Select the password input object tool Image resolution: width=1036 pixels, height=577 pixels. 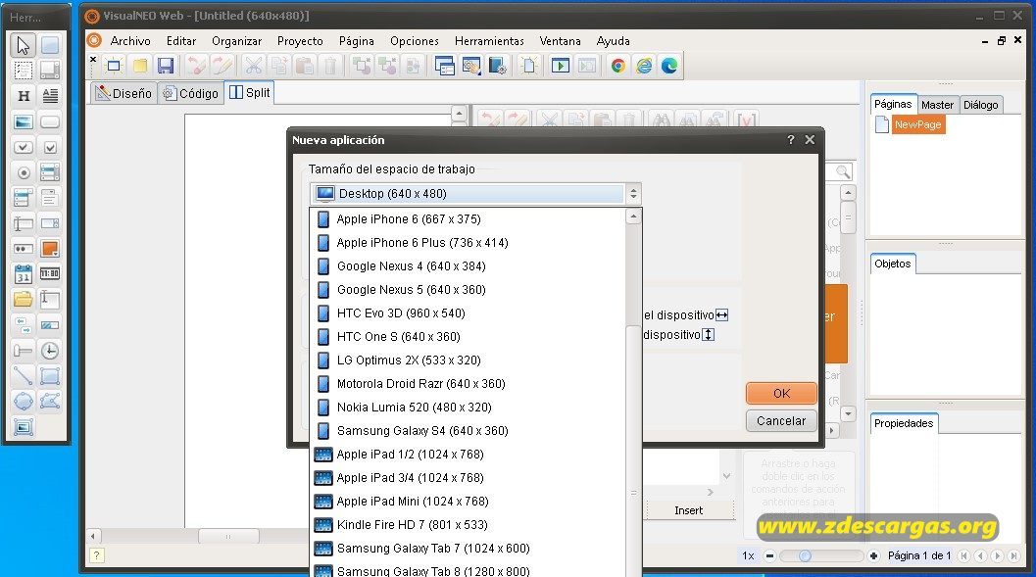24,248
